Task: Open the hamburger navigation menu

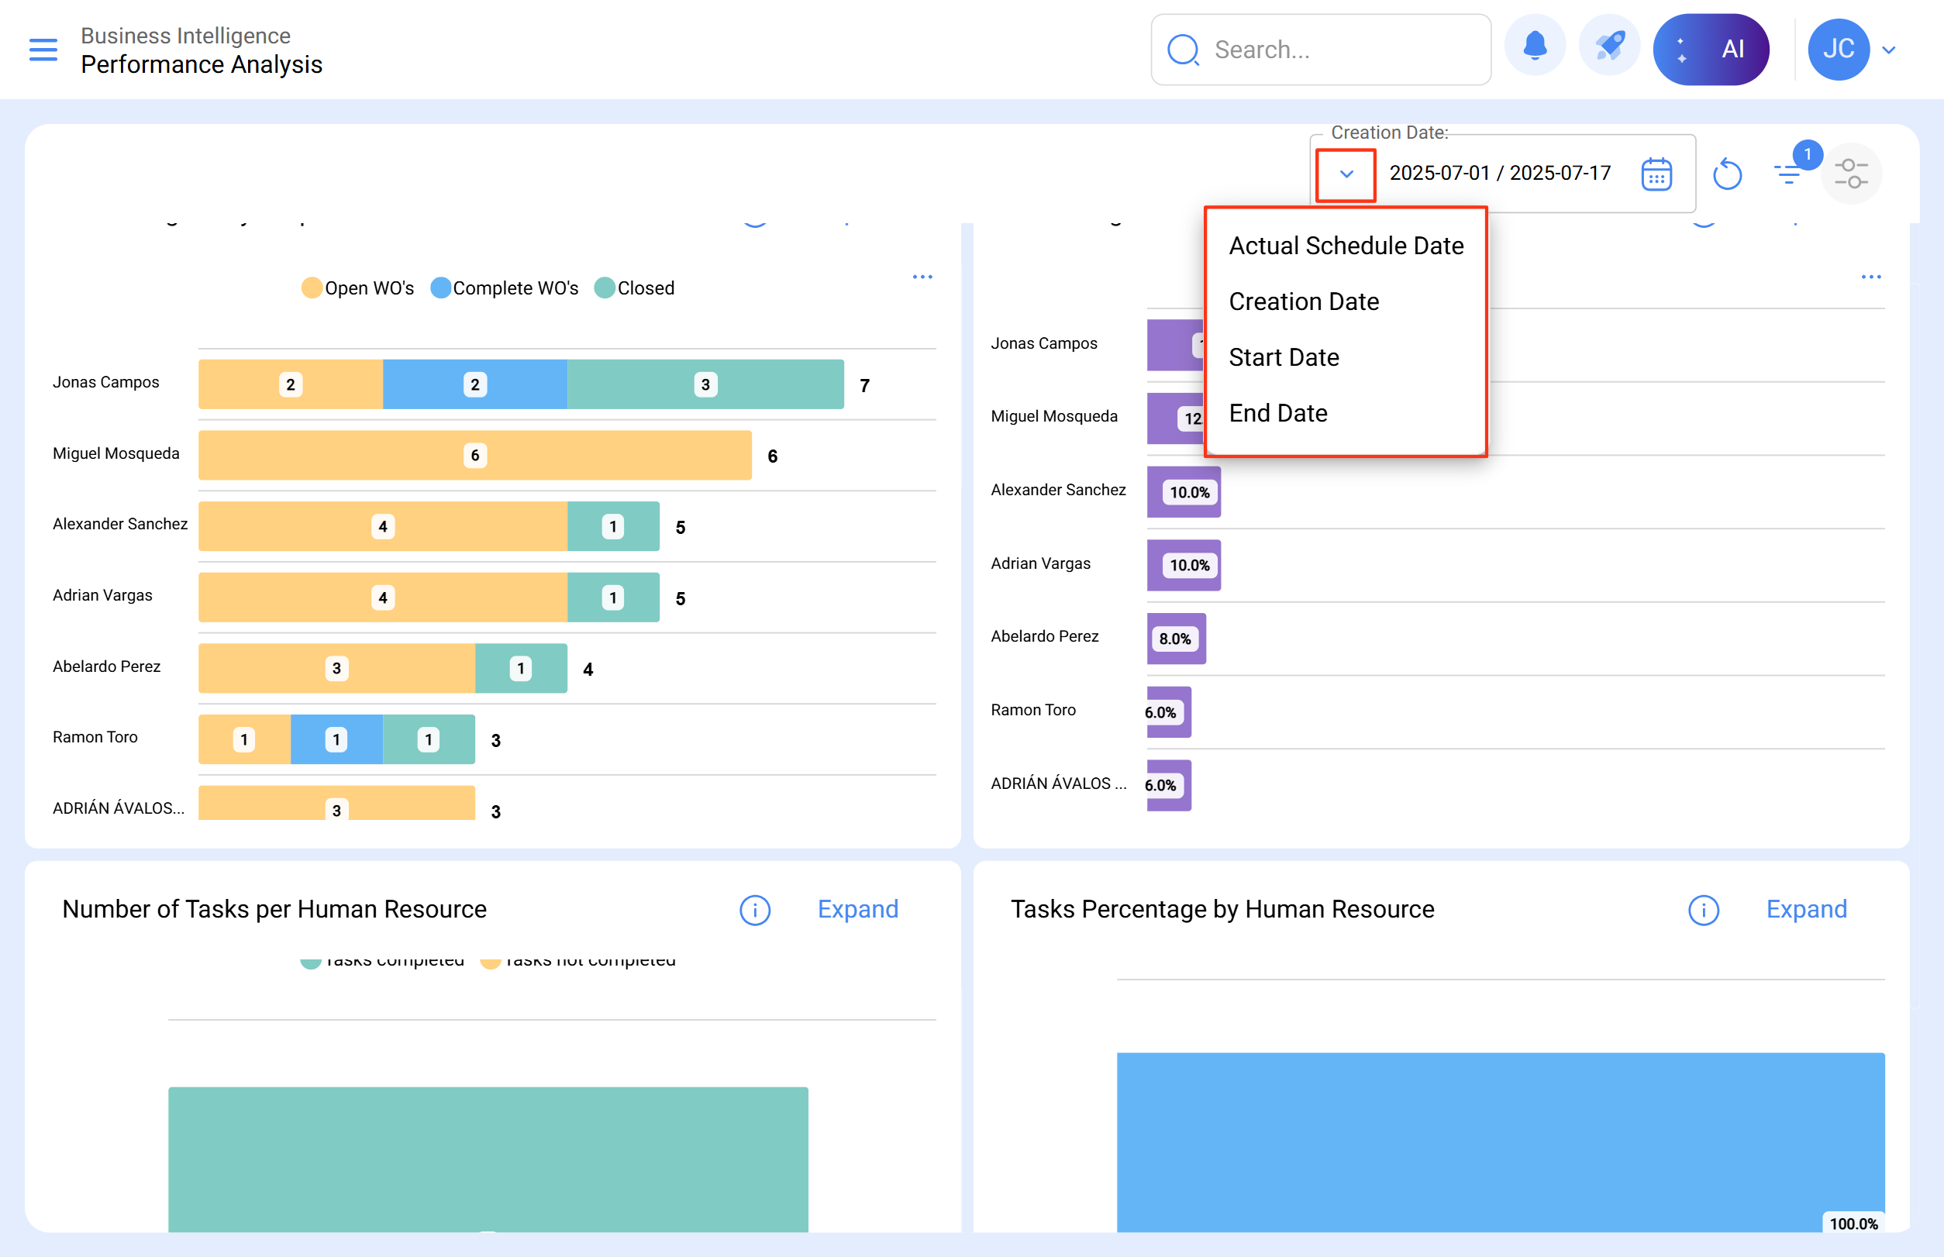Action: [x=43, y=50]
